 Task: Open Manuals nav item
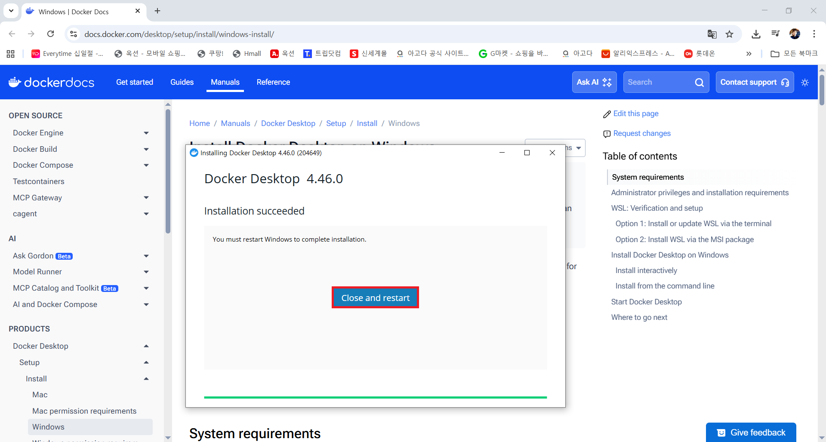tap(225, 82)
